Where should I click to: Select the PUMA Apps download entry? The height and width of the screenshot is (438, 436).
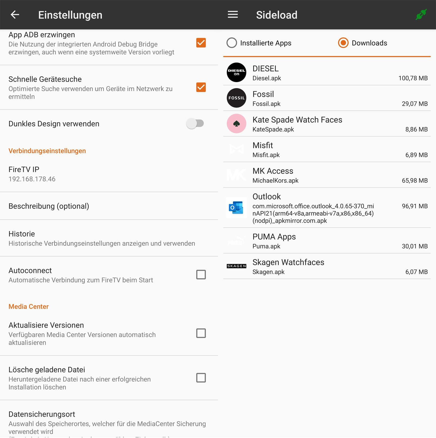[x=326, y=241]
